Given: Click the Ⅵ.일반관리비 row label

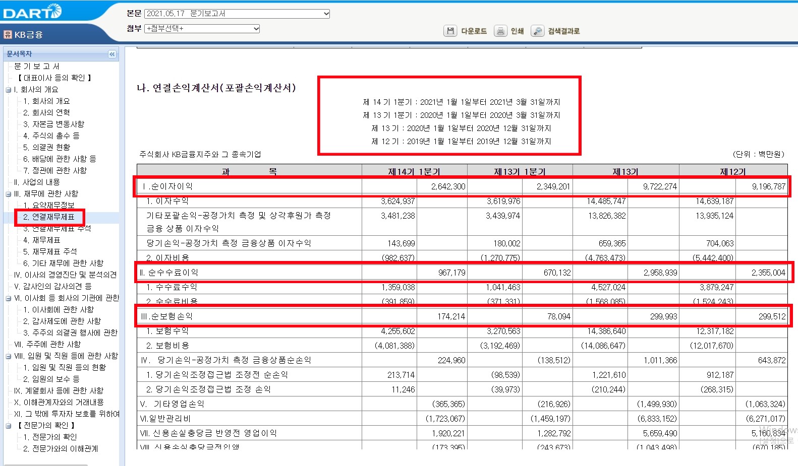Looking at the screenshot, I should tap(165, 419).
